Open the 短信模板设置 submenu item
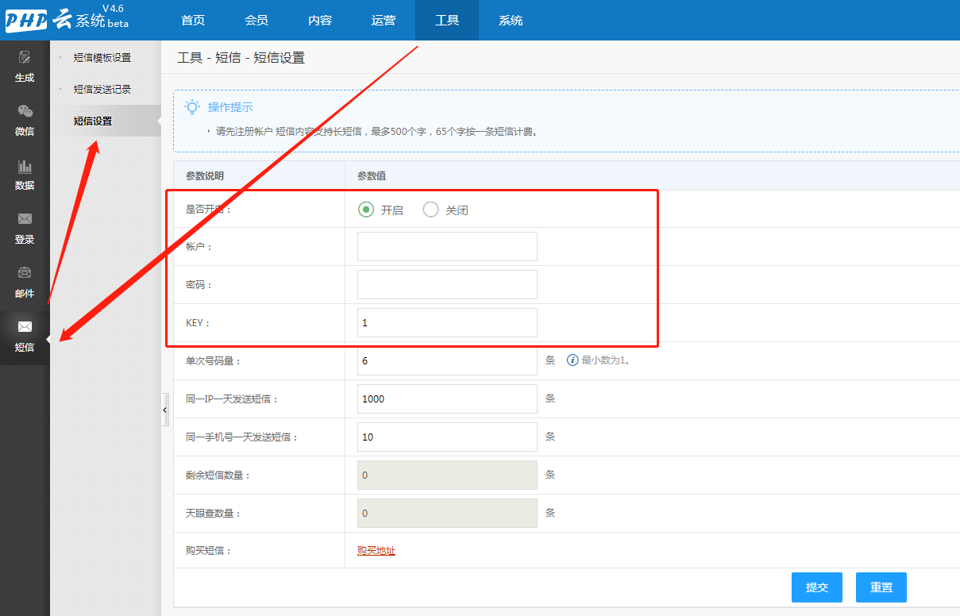960x616 pixels. (102, 58)
